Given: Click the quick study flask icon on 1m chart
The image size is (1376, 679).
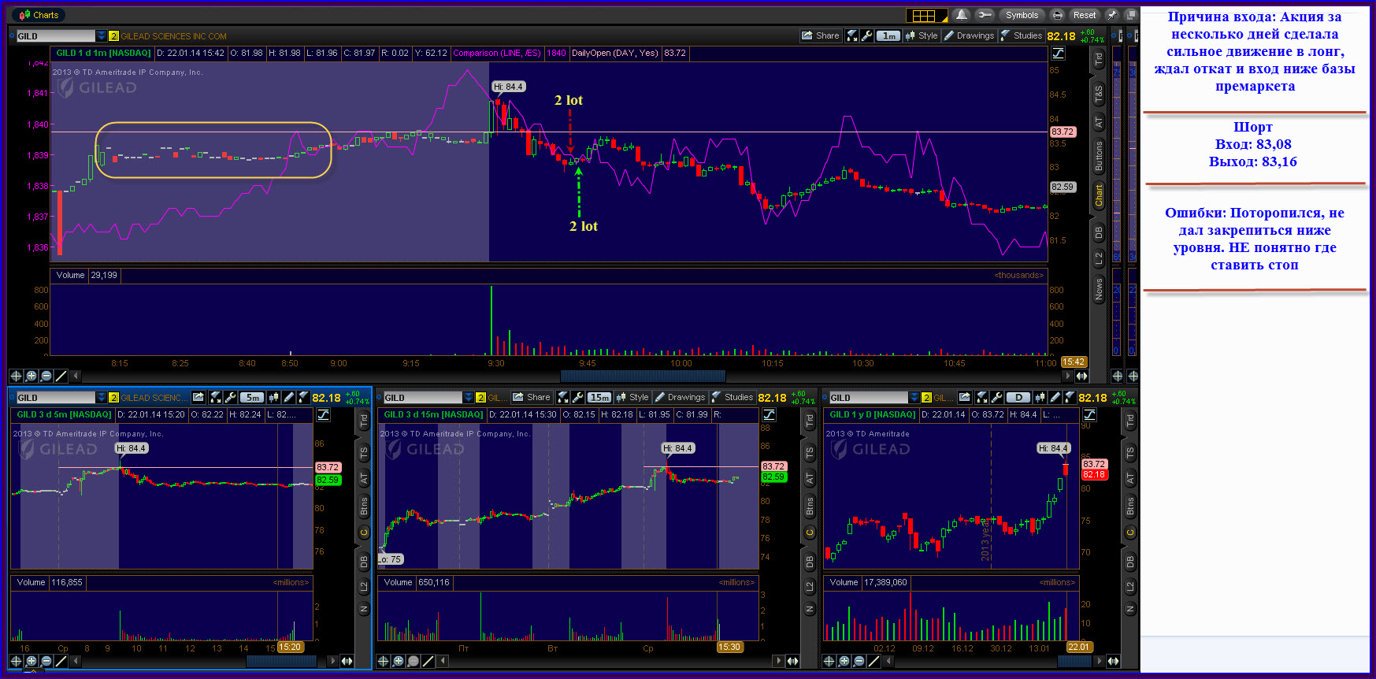Looking at the screenshot, I should coord(851,35).
